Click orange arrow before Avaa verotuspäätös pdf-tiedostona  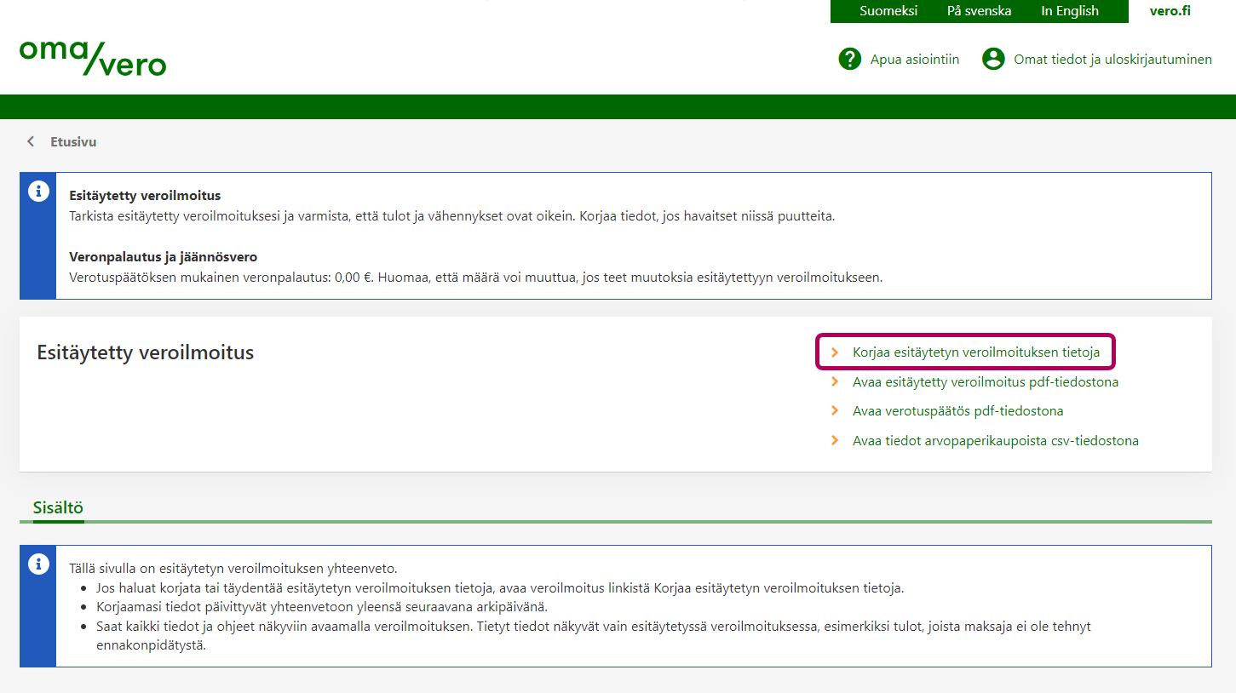[835, 411]
